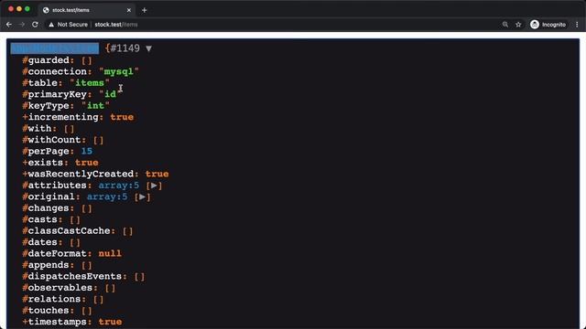Go back to the previous page
This screenshot has width=586, height=329.
(9, 25)
